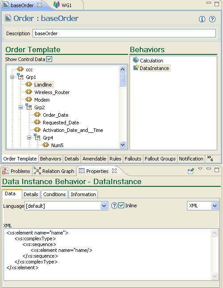Open the Rules tab
Screen dimensions: 223x288
[115, 159]
